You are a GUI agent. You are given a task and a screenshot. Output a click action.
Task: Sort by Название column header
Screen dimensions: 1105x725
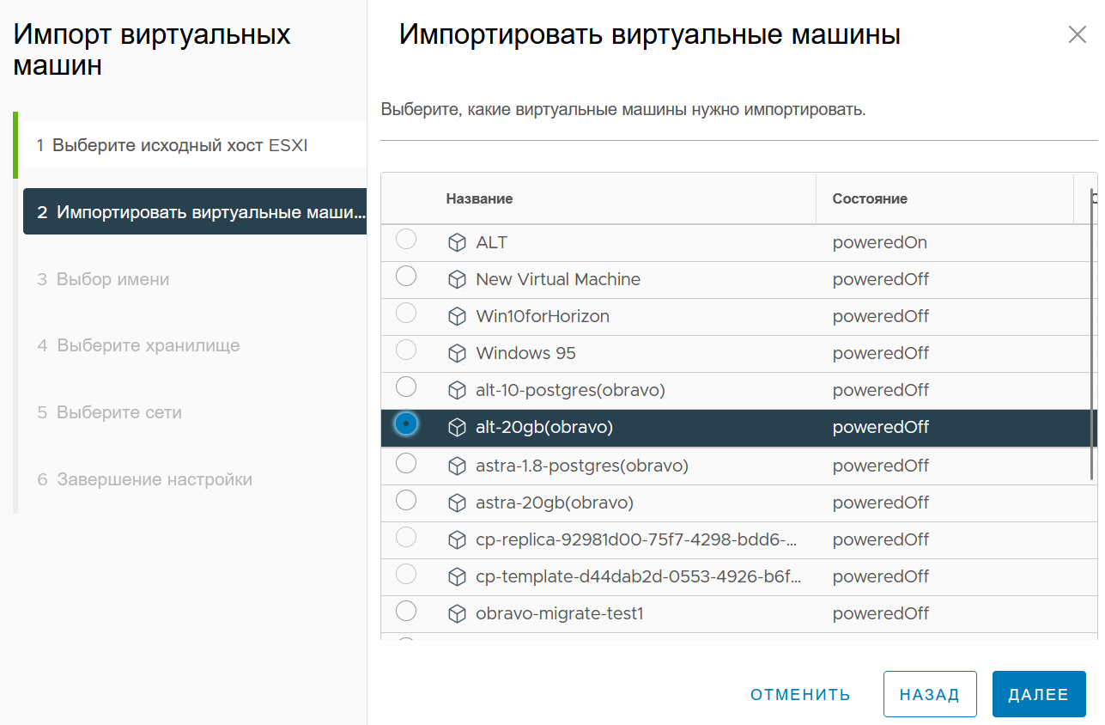479,198
